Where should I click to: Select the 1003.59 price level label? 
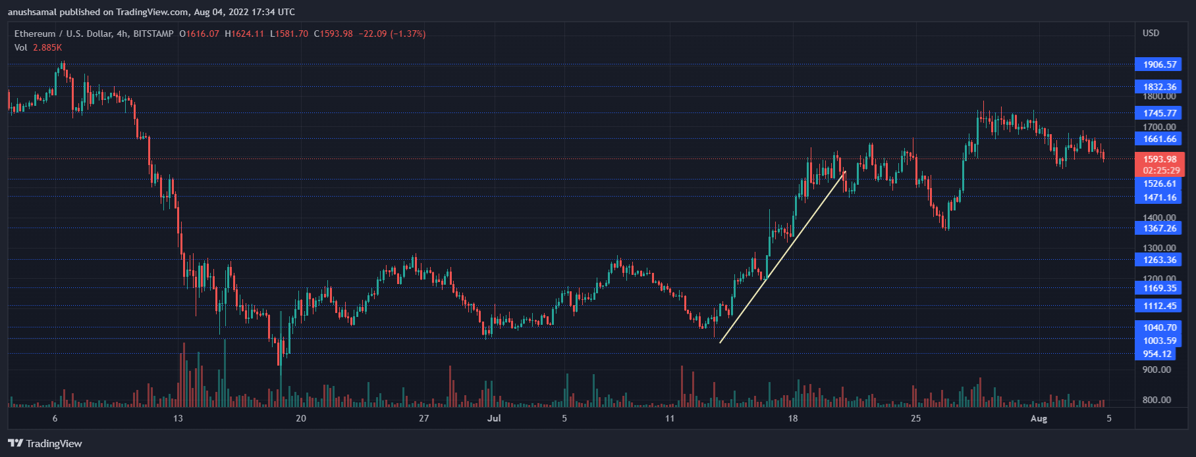(x=1160, y=341)
